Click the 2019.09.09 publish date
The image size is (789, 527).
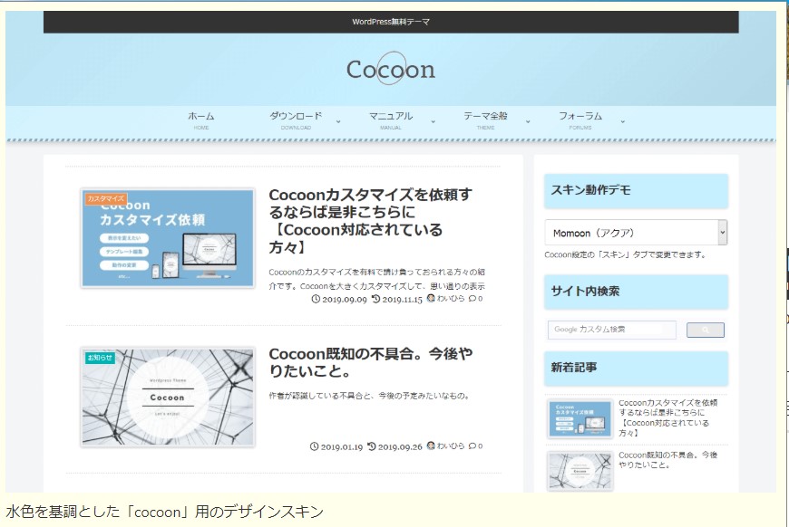340,300
